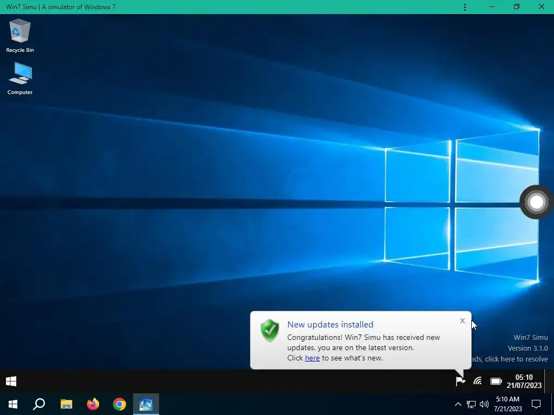
Task: Click the host network tray icon
Action: pos(471,404)
